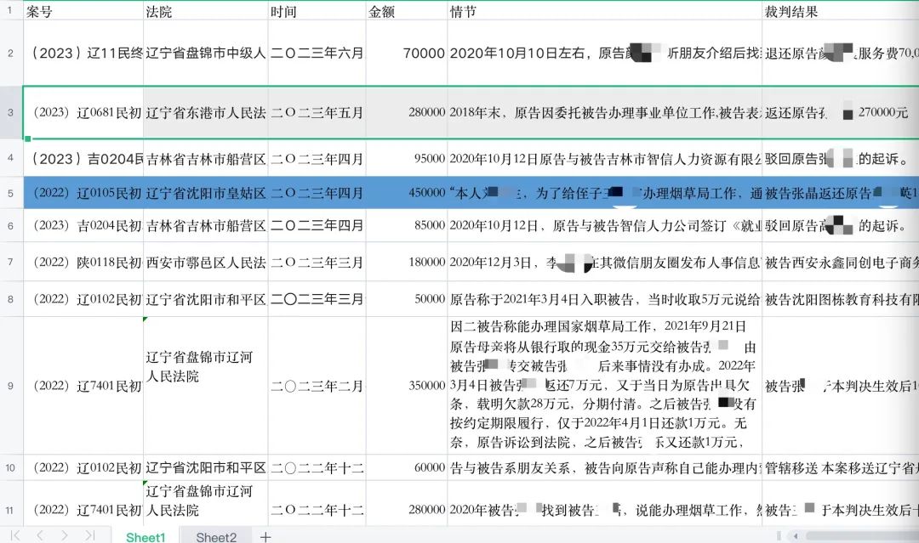The height and width of the screenshot is (543, 919).
Task: Select row header 5 to highlight the row
Action: tap(9, 193)
